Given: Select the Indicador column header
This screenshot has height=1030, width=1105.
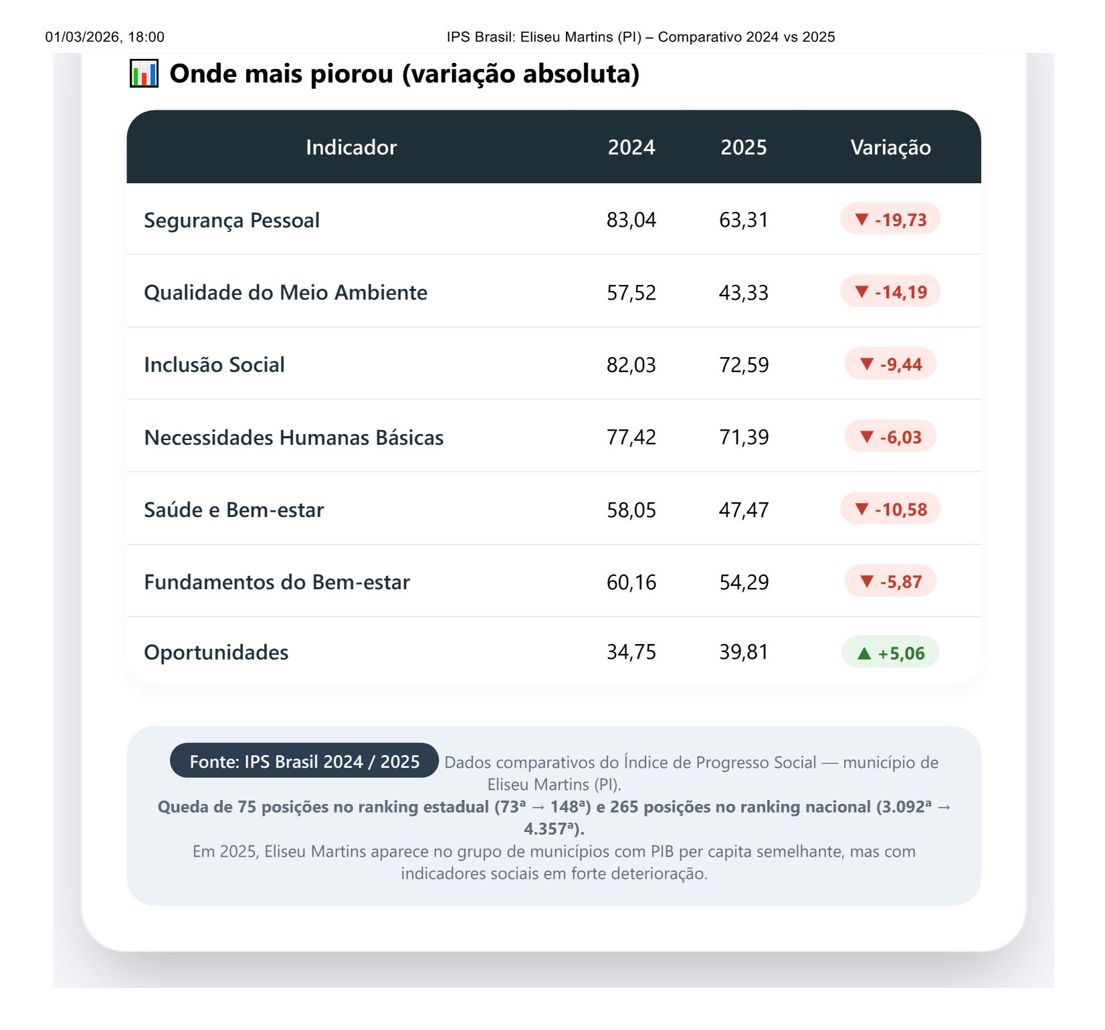Looking at the screenshot, I should (x=351, y=147).
